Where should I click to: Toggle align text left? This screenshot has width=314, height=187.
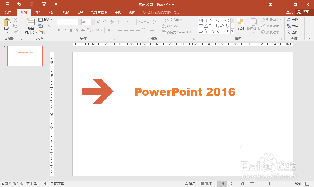pyautogui.click(x=120, y=30)
